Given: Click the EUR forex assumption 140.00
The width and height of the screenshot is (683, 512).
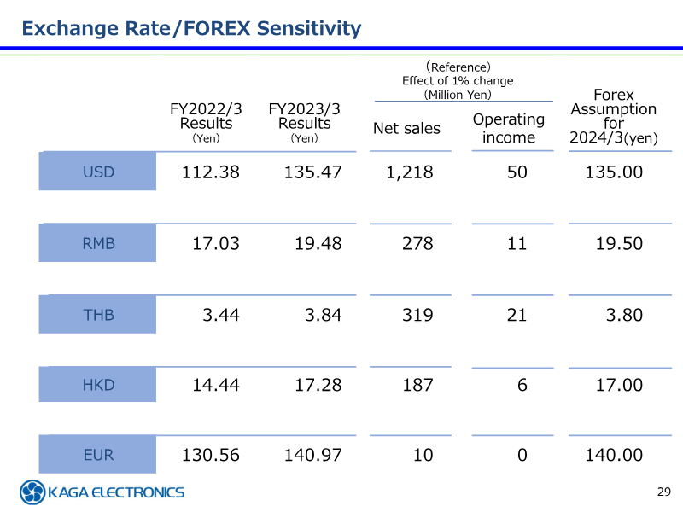Looking at the screenshot, I should pos(613,456).
